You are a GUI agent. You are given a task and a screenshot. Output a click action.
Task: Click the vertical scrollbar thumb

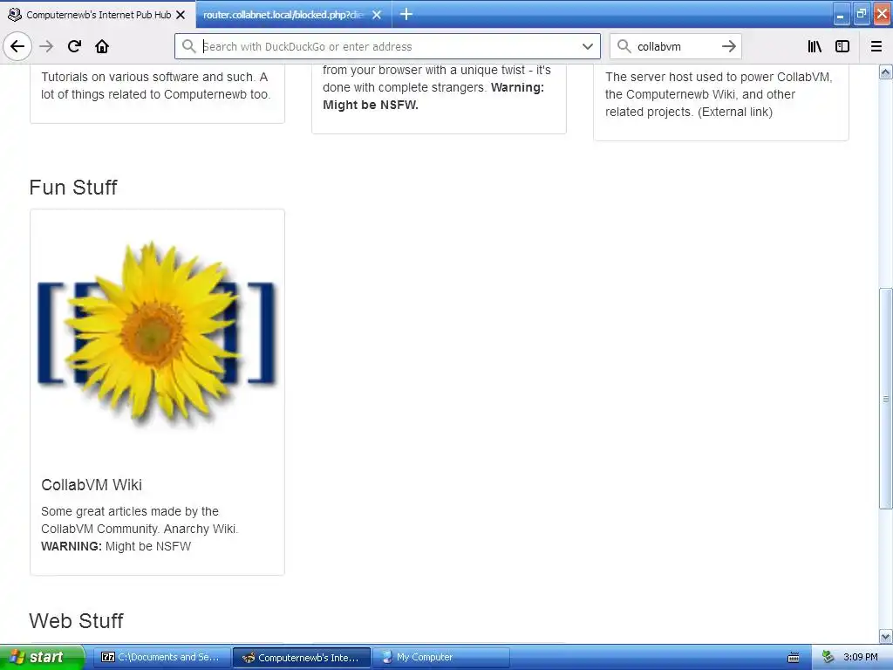point(886,399)
